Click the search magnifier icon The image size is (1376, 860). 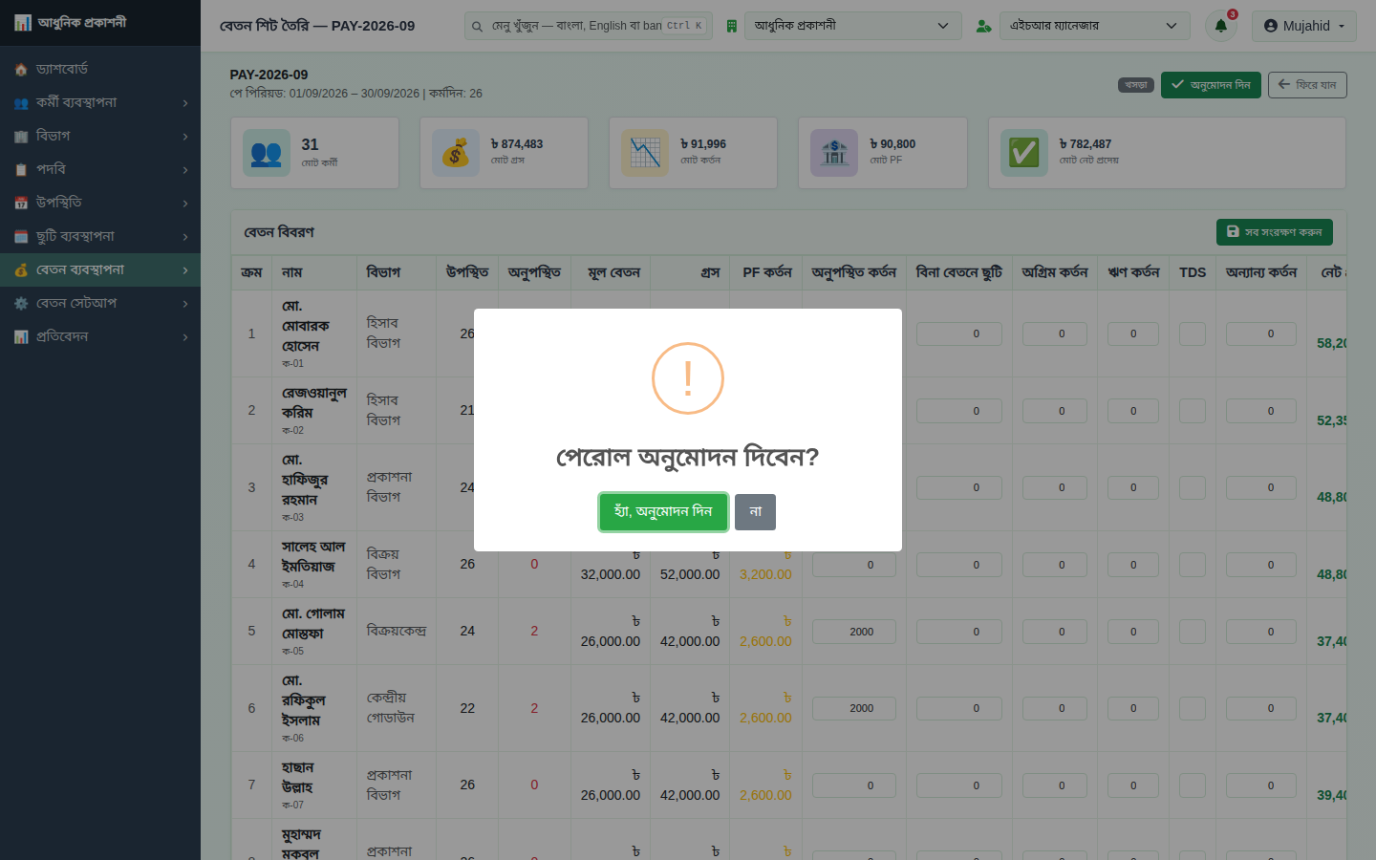click(x=478, y=26)
